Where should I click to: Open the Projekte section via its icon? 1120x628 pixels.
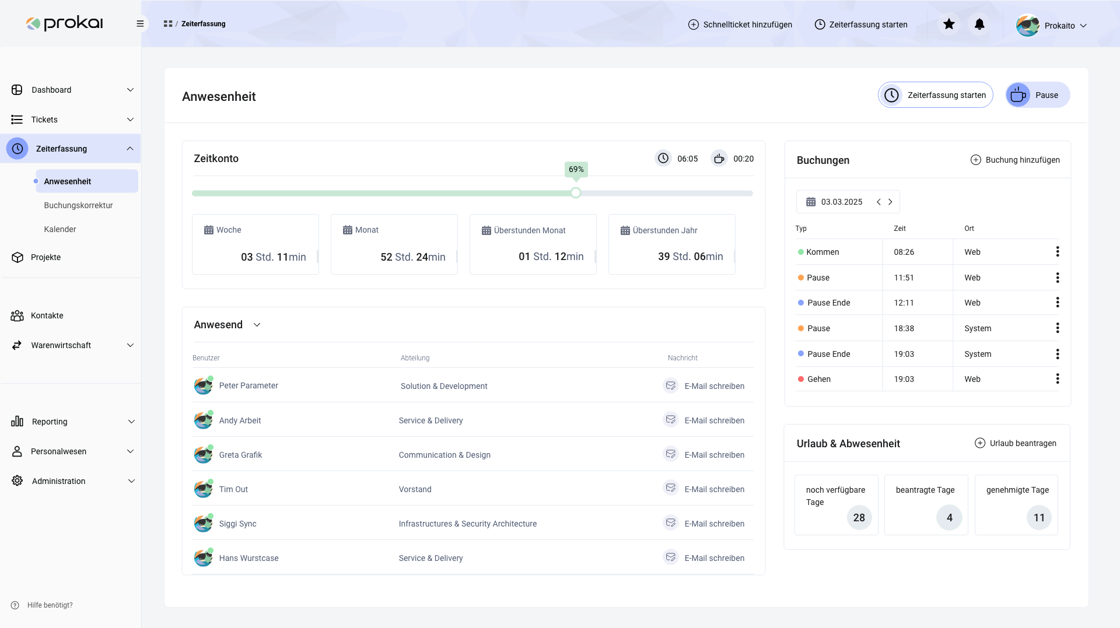17,257
